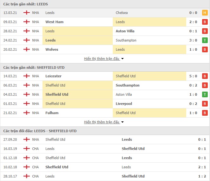
Task: Click the 'Các trận đối đầu' section header
Action: pyautogui.click(x=40, y=131)
